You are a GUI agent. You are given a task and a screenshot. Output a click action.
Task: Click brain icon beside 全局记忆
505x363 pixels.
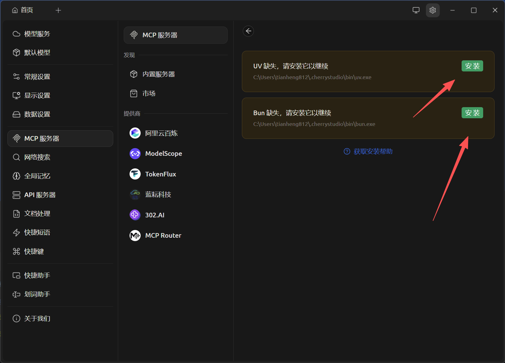click(x=16, y=176)
